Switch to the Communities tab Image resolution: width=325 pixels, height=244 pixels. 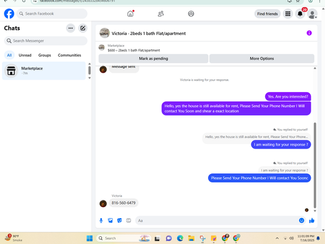coord(70,55)
